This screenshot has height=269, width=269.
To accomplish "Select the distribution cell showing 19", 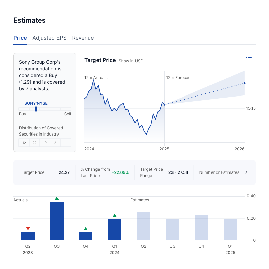I will pos(45,143).
